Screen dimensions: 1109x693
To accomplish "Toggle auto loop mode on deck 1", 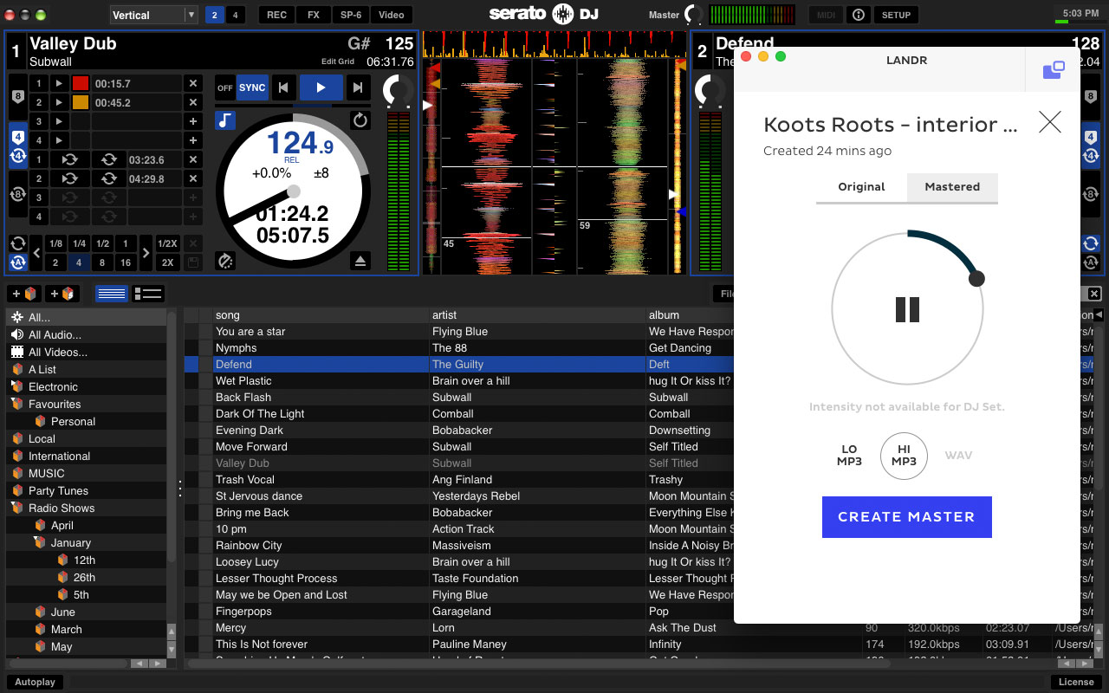I will 17,262.
